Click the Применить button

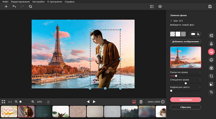185,100
